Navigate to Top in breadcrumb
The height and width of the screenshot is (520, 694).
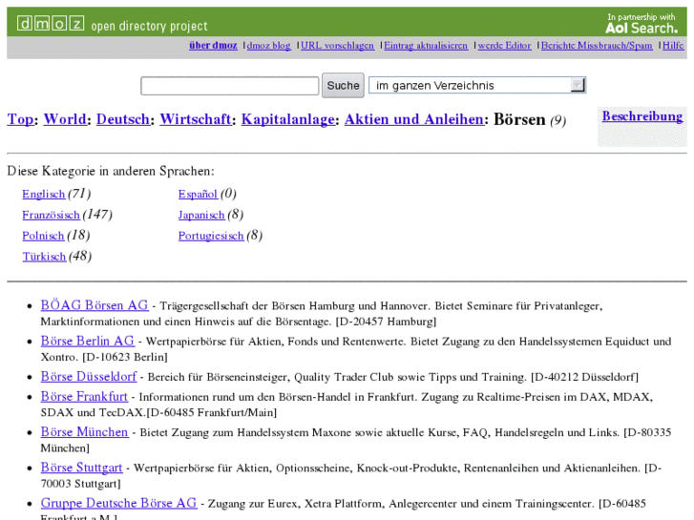[20, 119]
